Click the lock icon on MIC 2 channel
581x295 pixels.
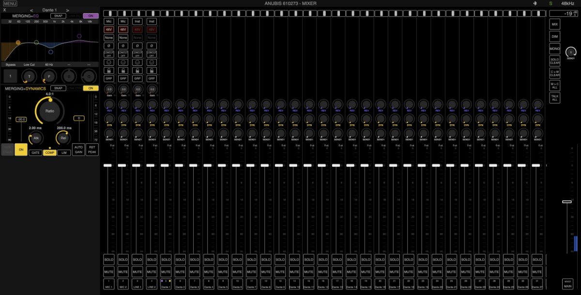[x=123, y=70]
